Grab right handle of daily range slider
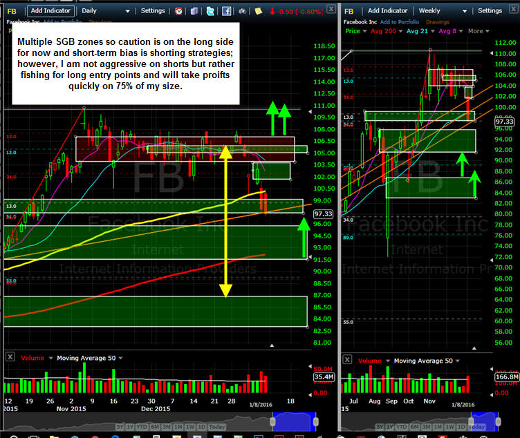This screenshot has height=438, width=520. tap(316, 421)
